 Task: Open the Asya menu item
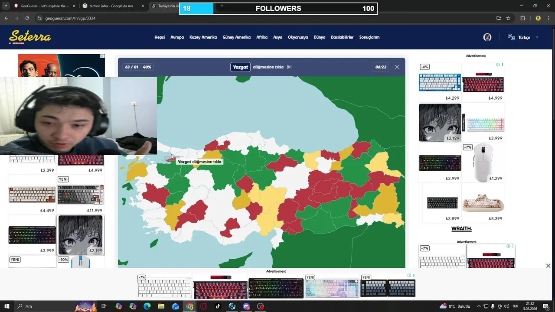pos(277,37)
